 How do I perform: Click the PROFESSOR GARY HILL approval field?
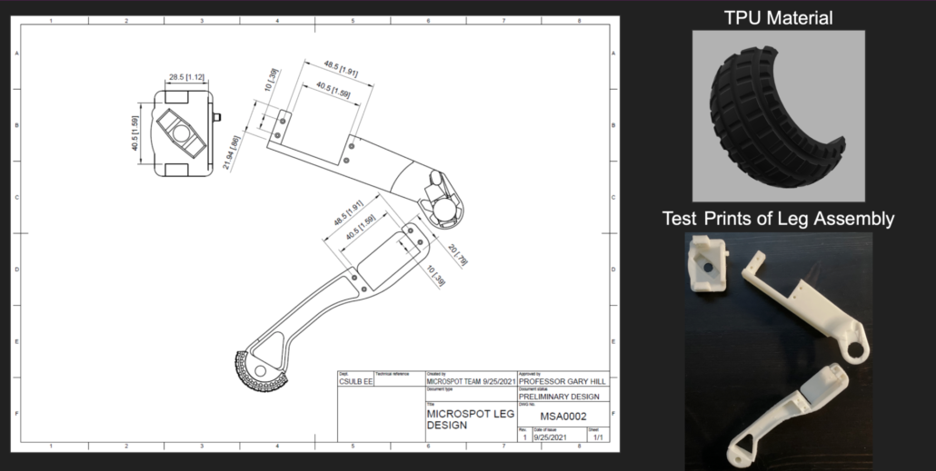pyautogui.click(x=563, y=381)
